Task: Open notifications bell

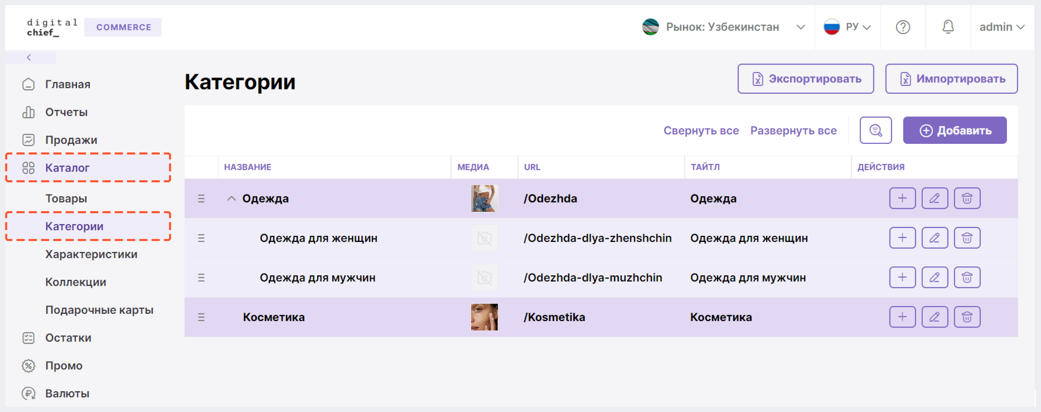Action: pyautogui.click(x=948, y=27)
